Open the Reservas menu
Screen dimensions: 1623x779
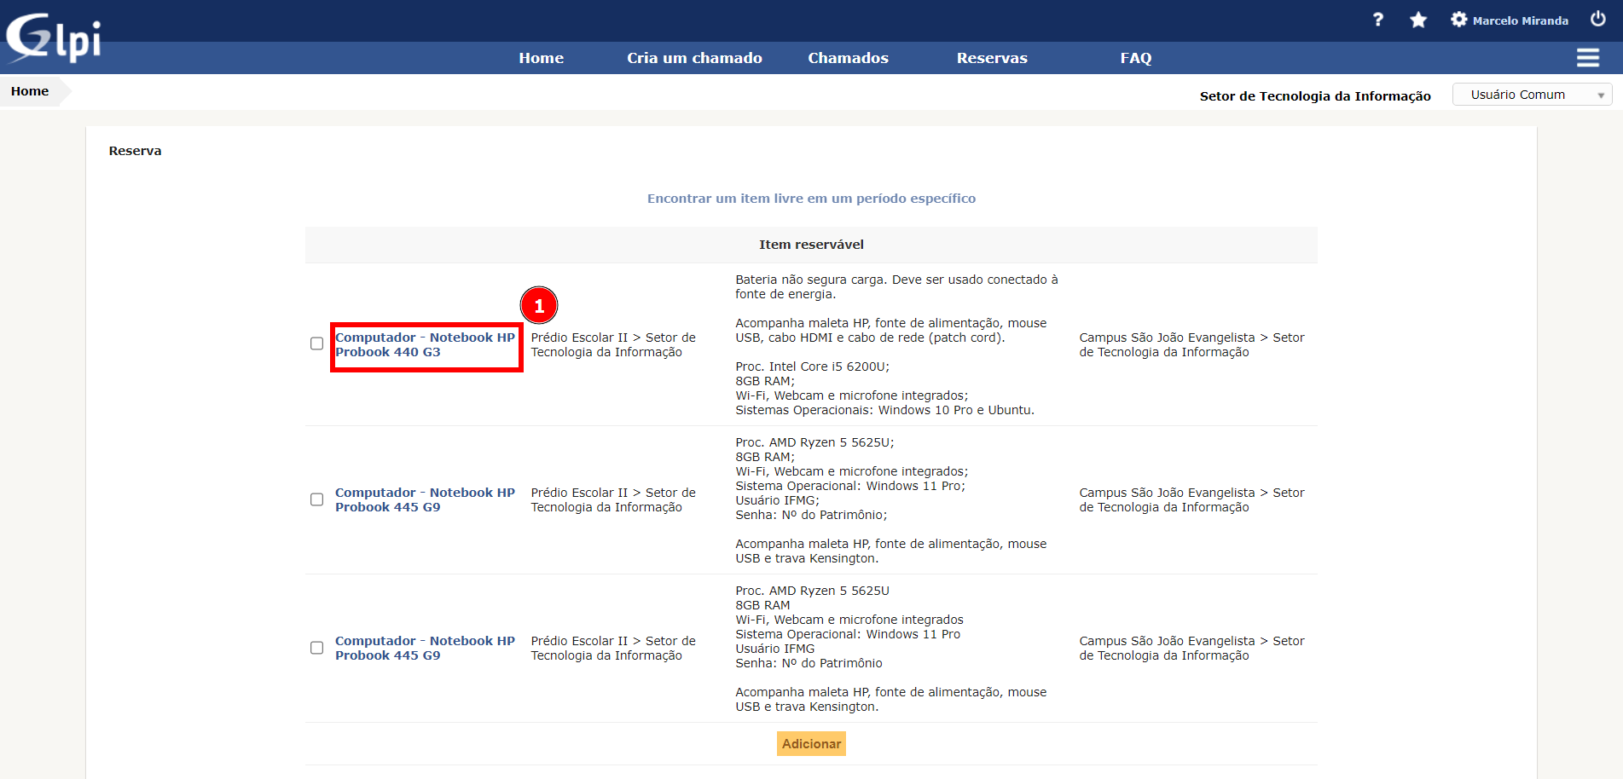point(992,58)
